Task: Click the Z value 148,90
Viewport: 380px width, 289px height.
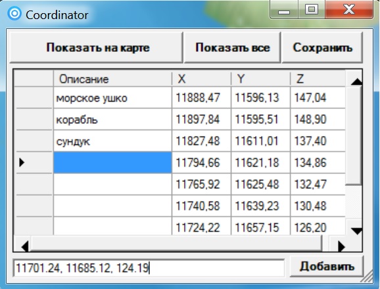Action: tap(318, 120)
